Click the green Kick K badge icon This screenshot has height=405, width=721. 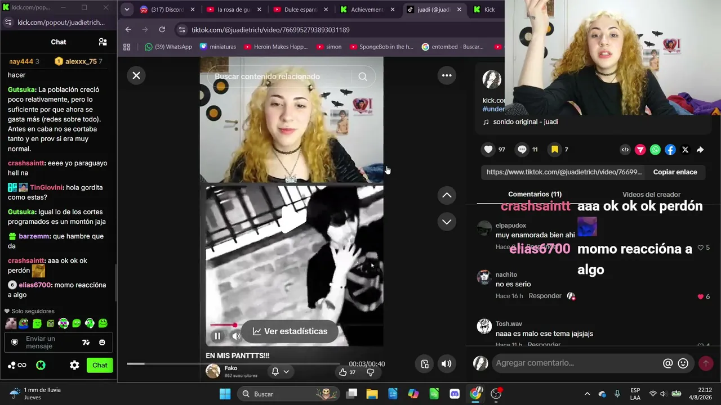41,365
